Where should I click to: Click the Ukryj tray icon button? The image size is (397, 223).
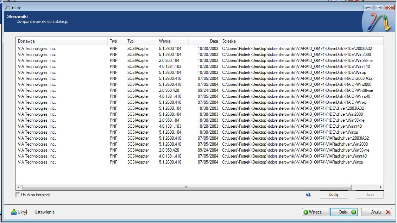19,212
